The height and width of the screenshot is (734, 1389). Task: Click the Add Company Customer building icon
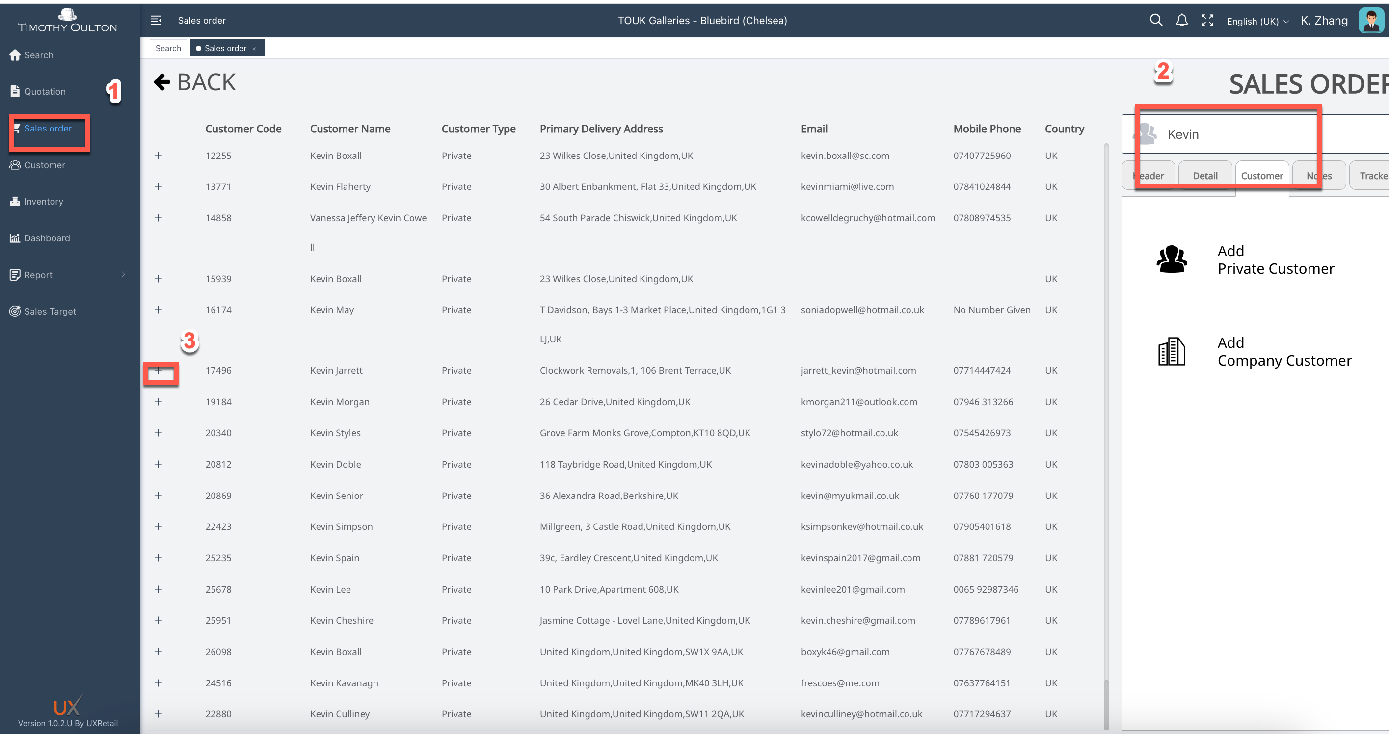coord(1171,352)
